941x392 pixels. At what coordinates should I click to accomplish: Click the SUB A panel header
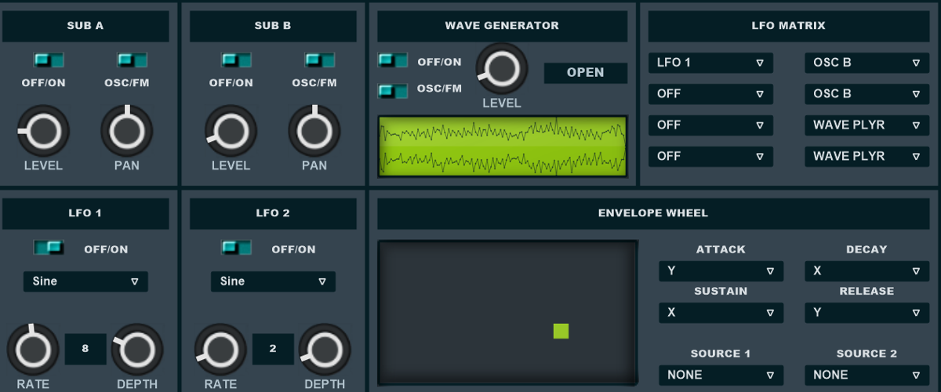(85, 26)
